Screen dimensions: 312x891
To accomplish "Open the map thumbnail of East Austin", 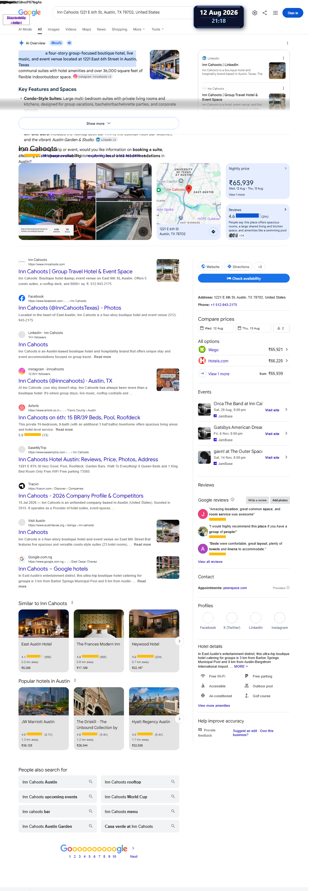I will pyautogui.click(x=188, y=194).
